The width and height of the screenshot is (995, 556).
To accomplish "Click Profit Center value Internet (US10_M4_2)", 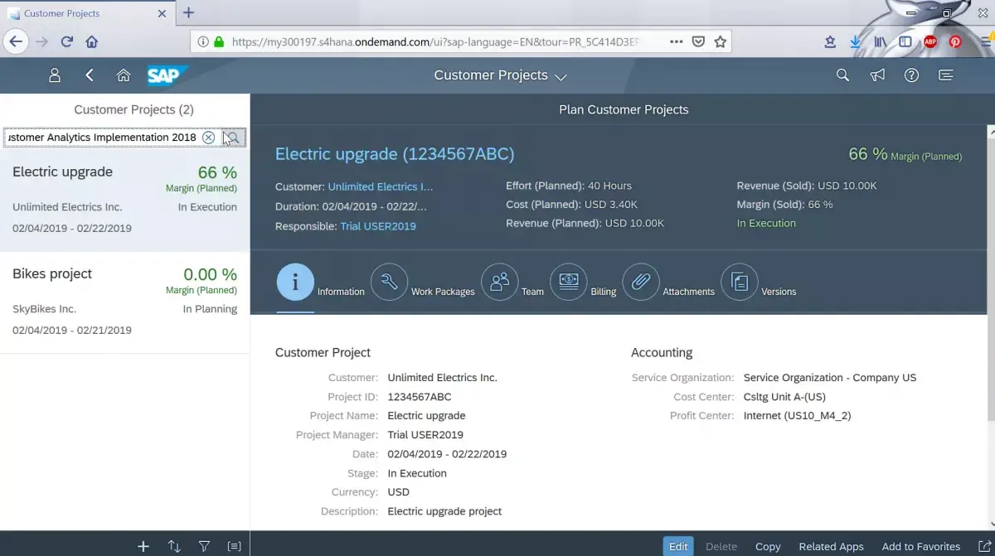I will 798,416.
